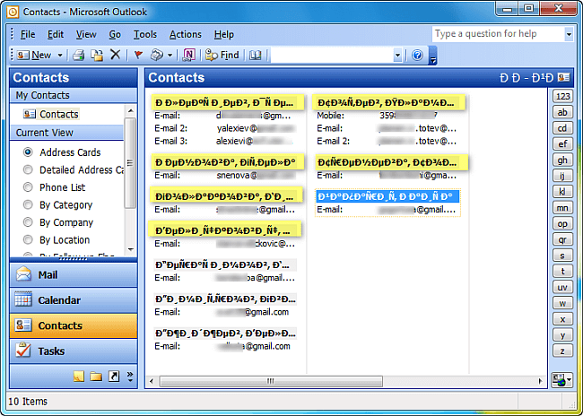Open the New item dropdown arrow
Viewport: 583px width, 416px height.
point(60,55)
